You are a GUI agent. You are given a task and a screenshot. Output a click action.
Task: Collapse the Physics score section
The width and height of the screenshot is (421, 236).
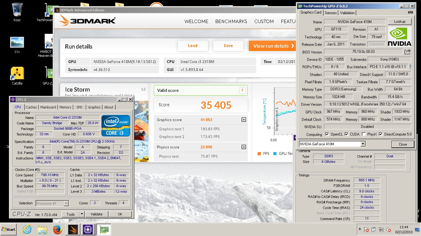pos(243,147)
